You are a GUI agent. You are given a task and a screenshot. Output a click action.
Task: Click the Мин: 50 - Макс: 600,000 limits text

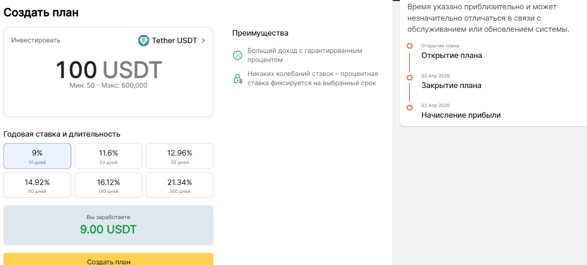(x=108, y=85)
